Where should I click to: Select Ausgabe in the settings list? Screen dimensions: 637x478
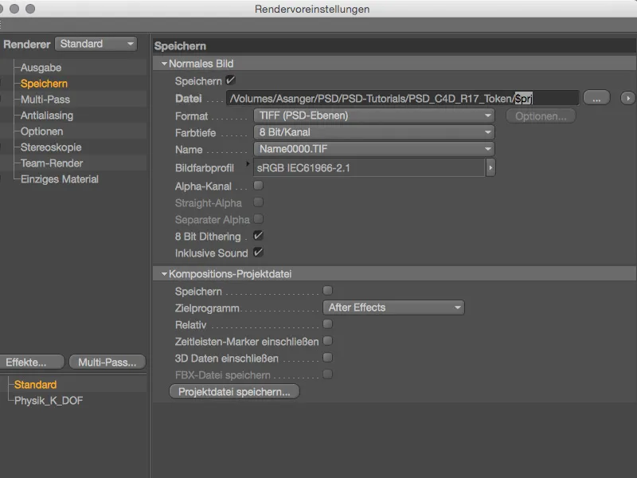(41, 68)
